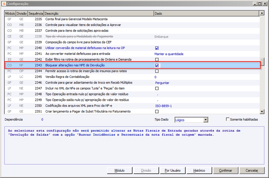Click the configuration description text box
The width and height of the screenshot is (269, 178).
coord(134,145)
